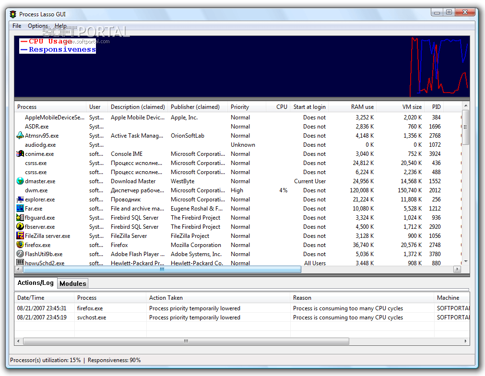Sort log by Date/Time column header
Screen dimensions: 485x376
click(44, 298)
